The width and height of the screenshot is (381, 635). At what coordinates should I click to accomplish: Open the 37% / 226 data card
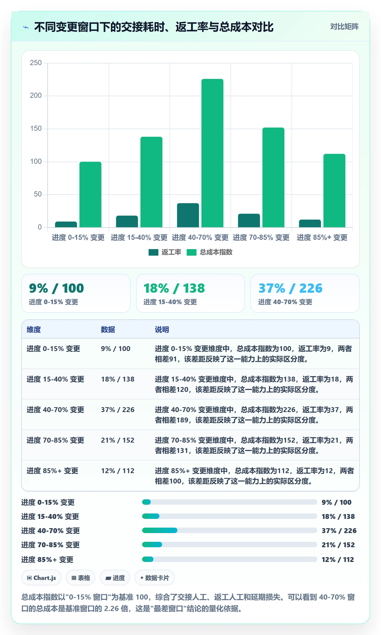305,293
